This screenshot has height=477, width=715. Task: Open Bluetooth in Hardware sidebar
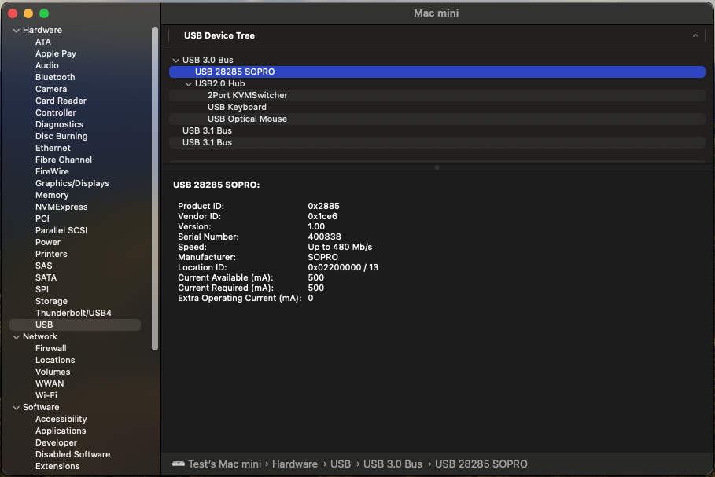[x=55, y=77]
